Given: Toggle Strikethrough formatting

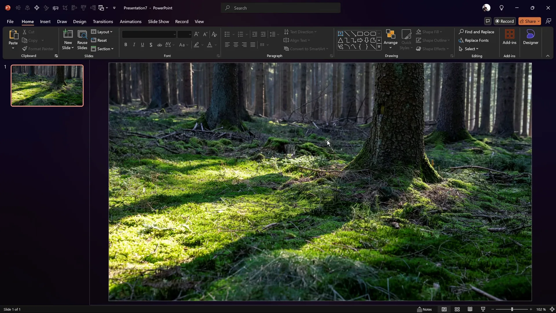Looking at the screenshot, I should pos(160,45).
